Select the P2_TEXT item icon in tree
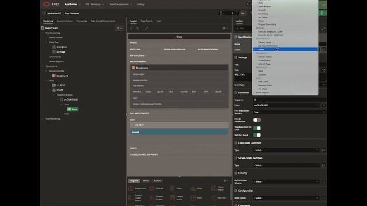Viewport: 367px width, 206px height. click(x=53, y=85)
